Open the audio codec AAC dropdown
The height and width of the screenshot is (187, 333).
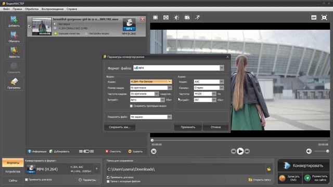(209, 82)
